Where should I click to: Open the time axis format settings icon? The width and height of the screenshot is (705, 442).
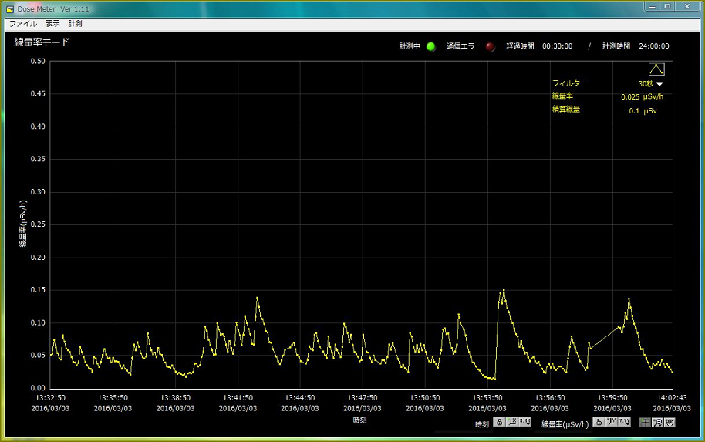525,422
